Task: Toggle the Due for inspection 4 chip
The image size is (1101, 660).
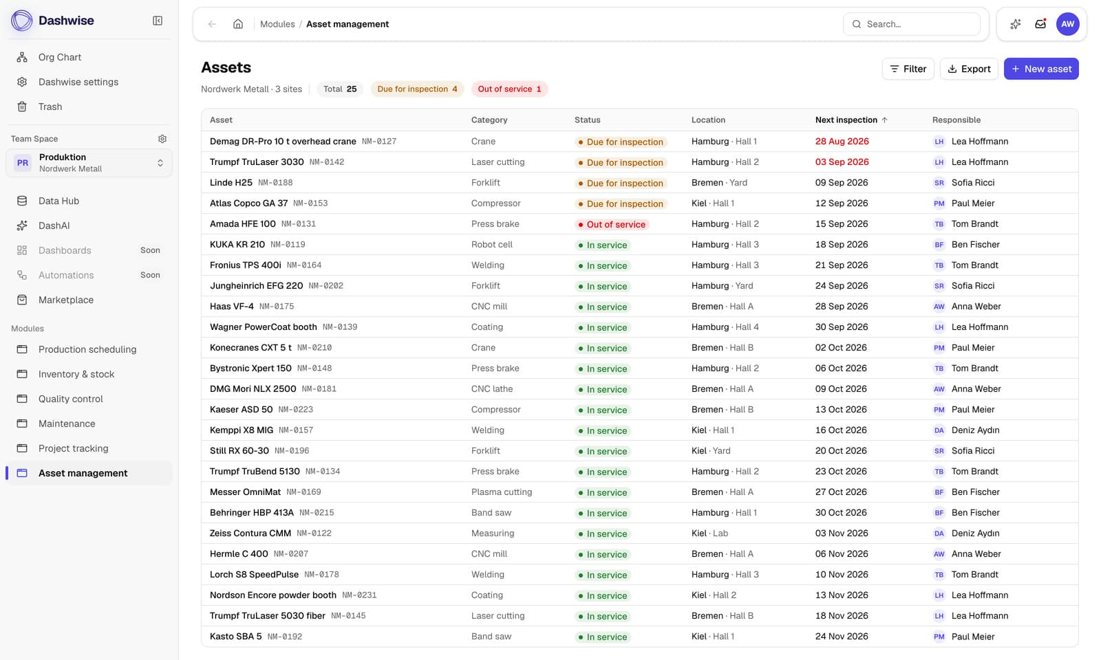Action: [417, 89]
